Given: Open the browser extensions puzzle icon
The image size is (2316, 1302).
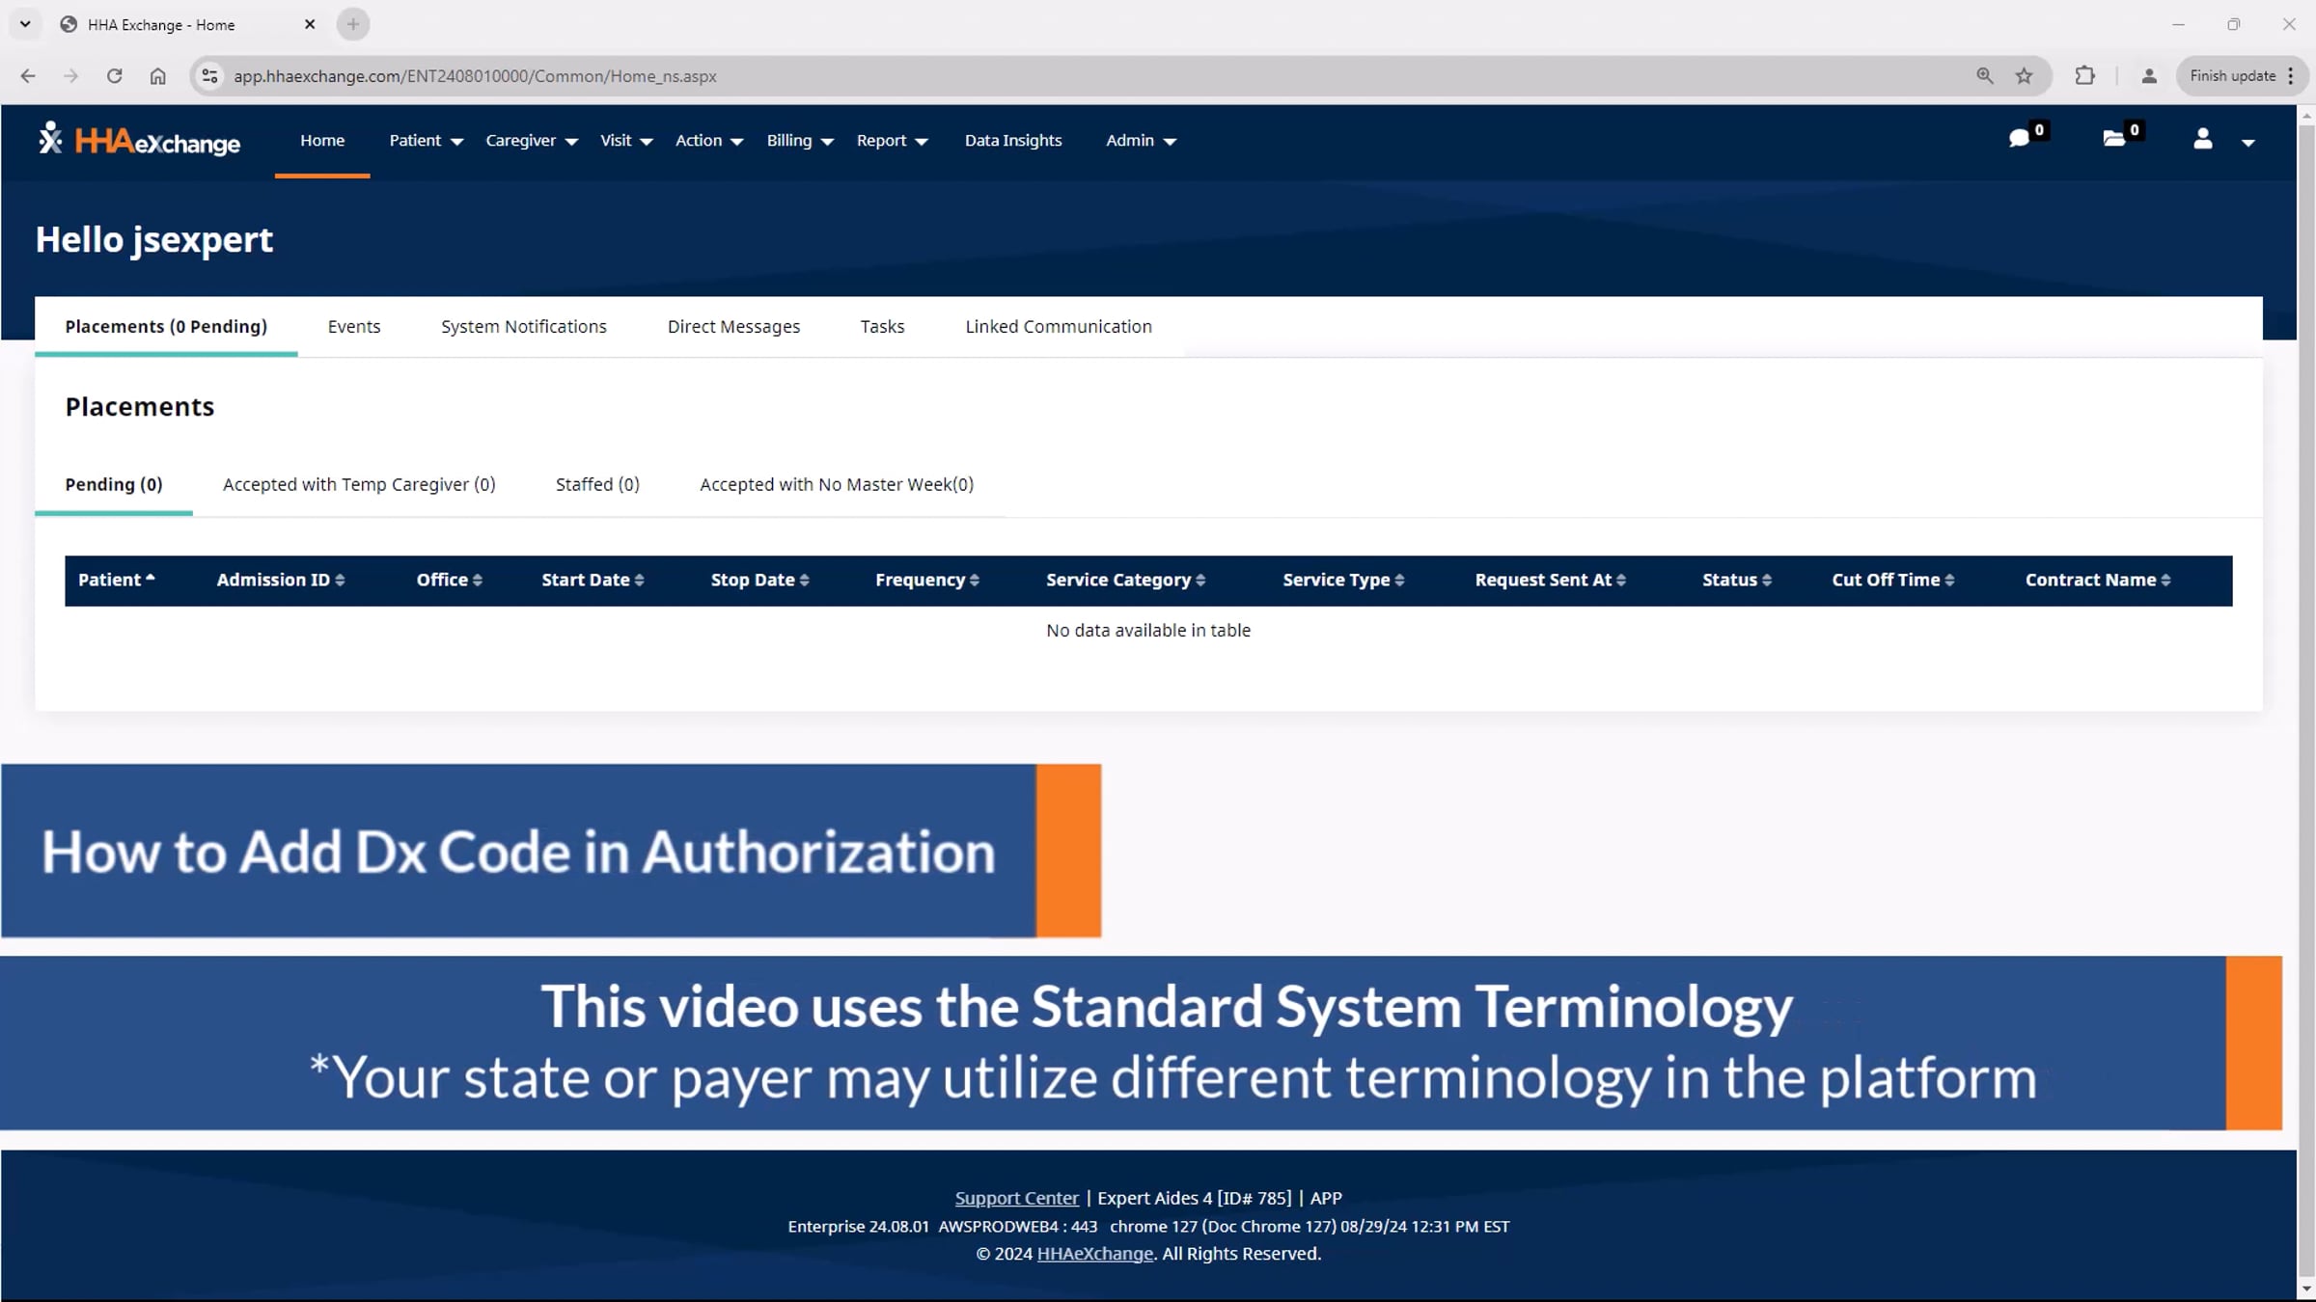Looking at the screenshot, I should (x=2084, y=76).
